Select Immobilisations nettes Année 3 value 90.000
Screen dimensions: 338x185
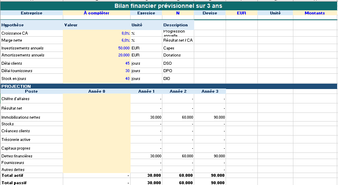(x=210, y=117)
